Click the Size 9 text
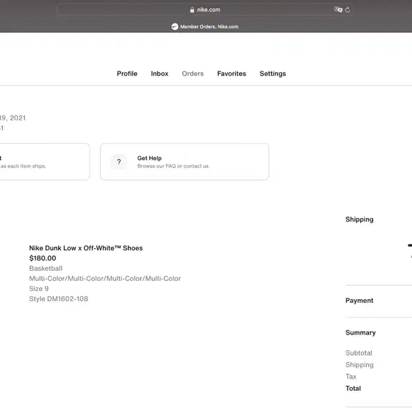Viewport: 412px width, 412px height. point(39,288)
